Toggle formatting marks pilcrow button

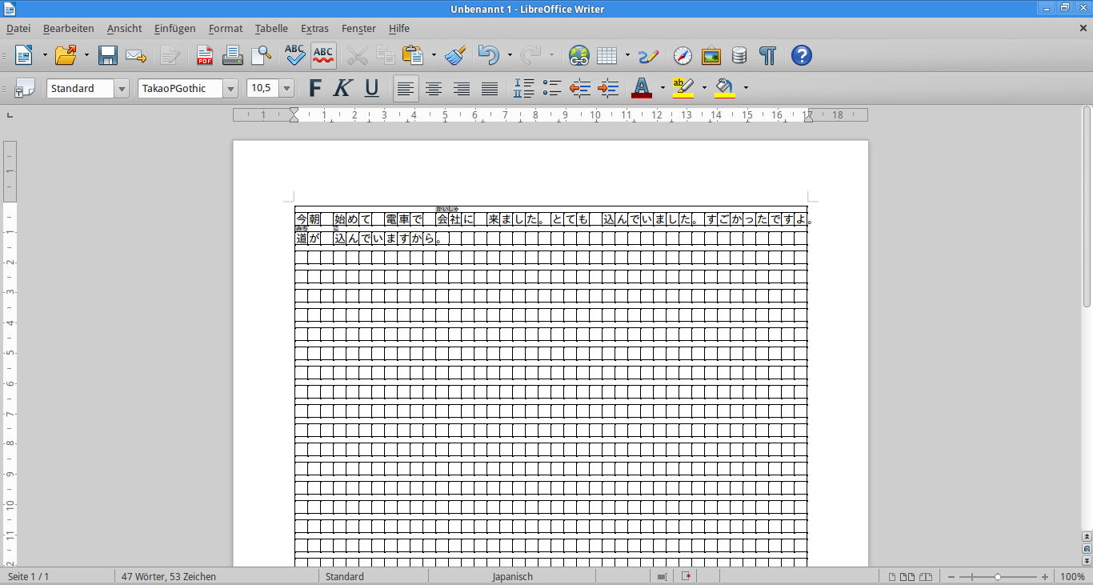click(767, 55)
